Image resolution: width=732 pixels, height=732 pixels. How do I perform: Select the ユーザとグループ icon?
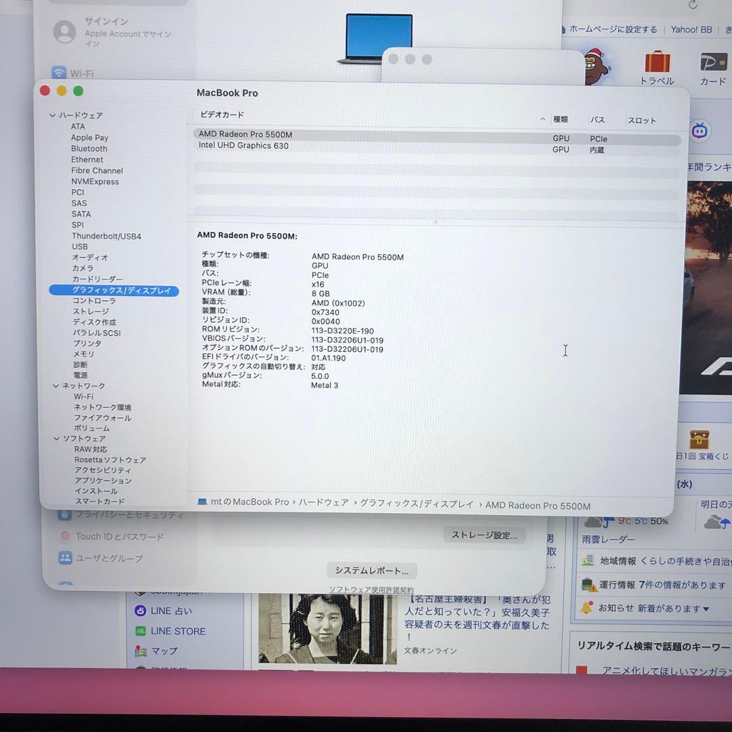point(64,558)
